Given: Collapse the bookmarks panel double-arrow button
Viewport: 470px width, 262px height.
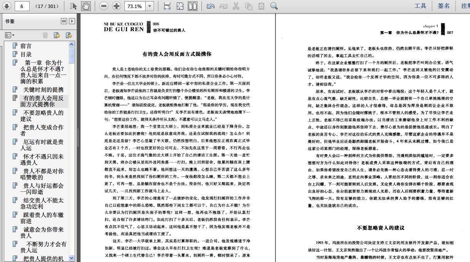Looking at the screenshot, I should [x=64, y=21].
